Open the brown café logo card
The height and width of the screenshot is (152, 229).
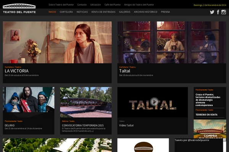(x=143, y=145)
